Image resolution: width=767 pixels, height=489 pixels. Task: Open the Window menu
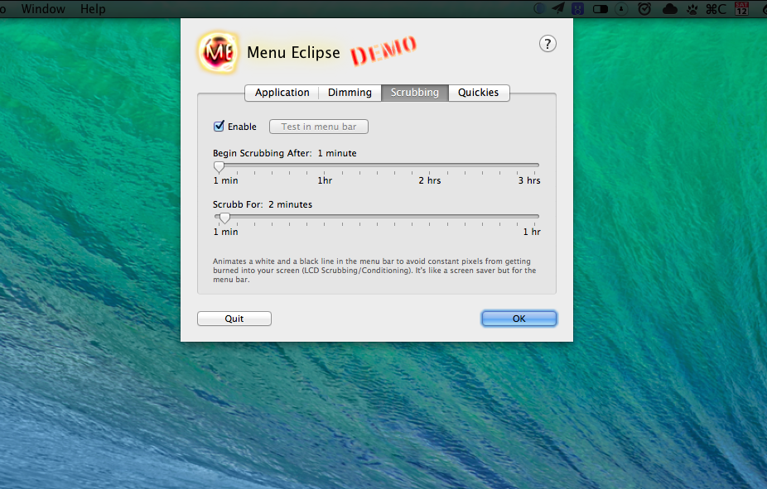point(43,9)
